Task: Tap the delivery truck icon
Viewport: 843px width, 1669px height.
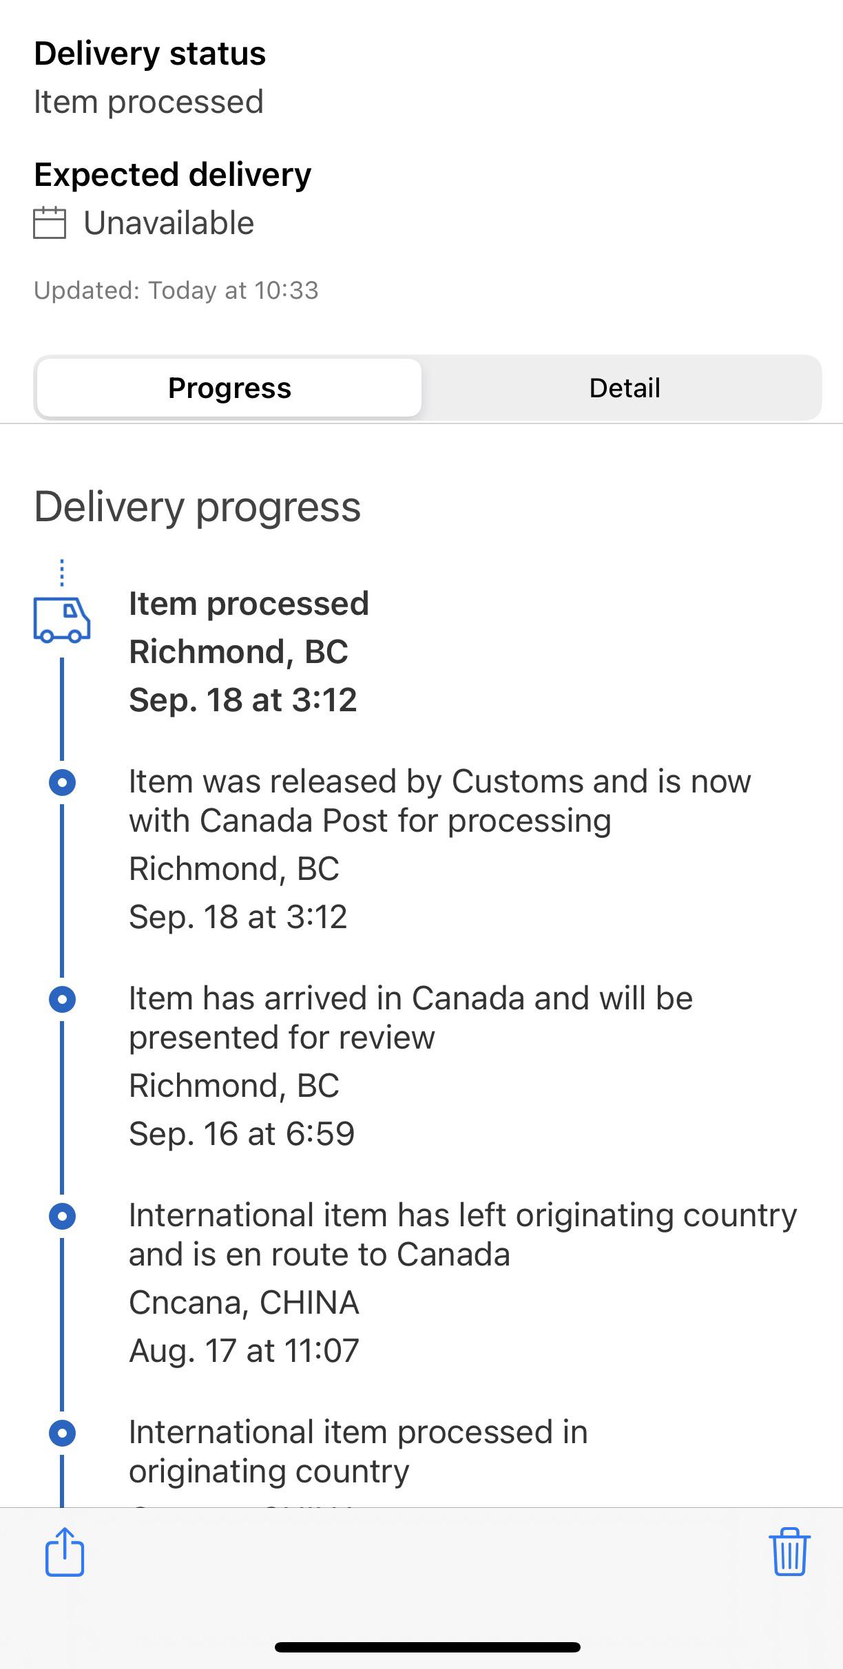Action: [62, 620]
